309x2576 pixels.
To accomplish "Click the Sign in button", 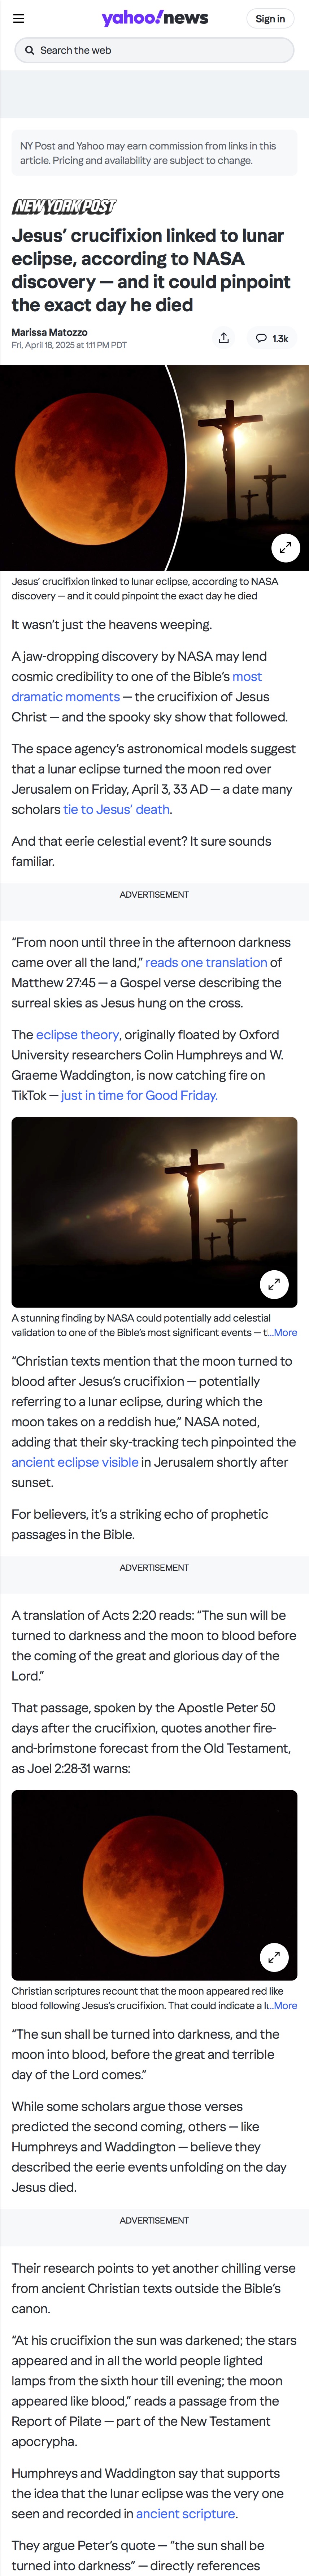I will (x=270, y=18).
